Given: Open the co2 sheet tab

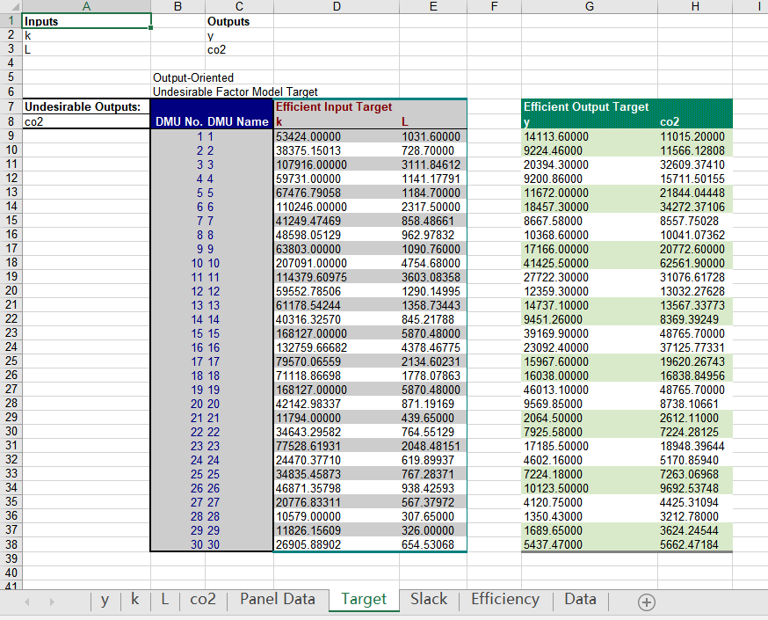Looking at the screenshot, I should 202,600.
